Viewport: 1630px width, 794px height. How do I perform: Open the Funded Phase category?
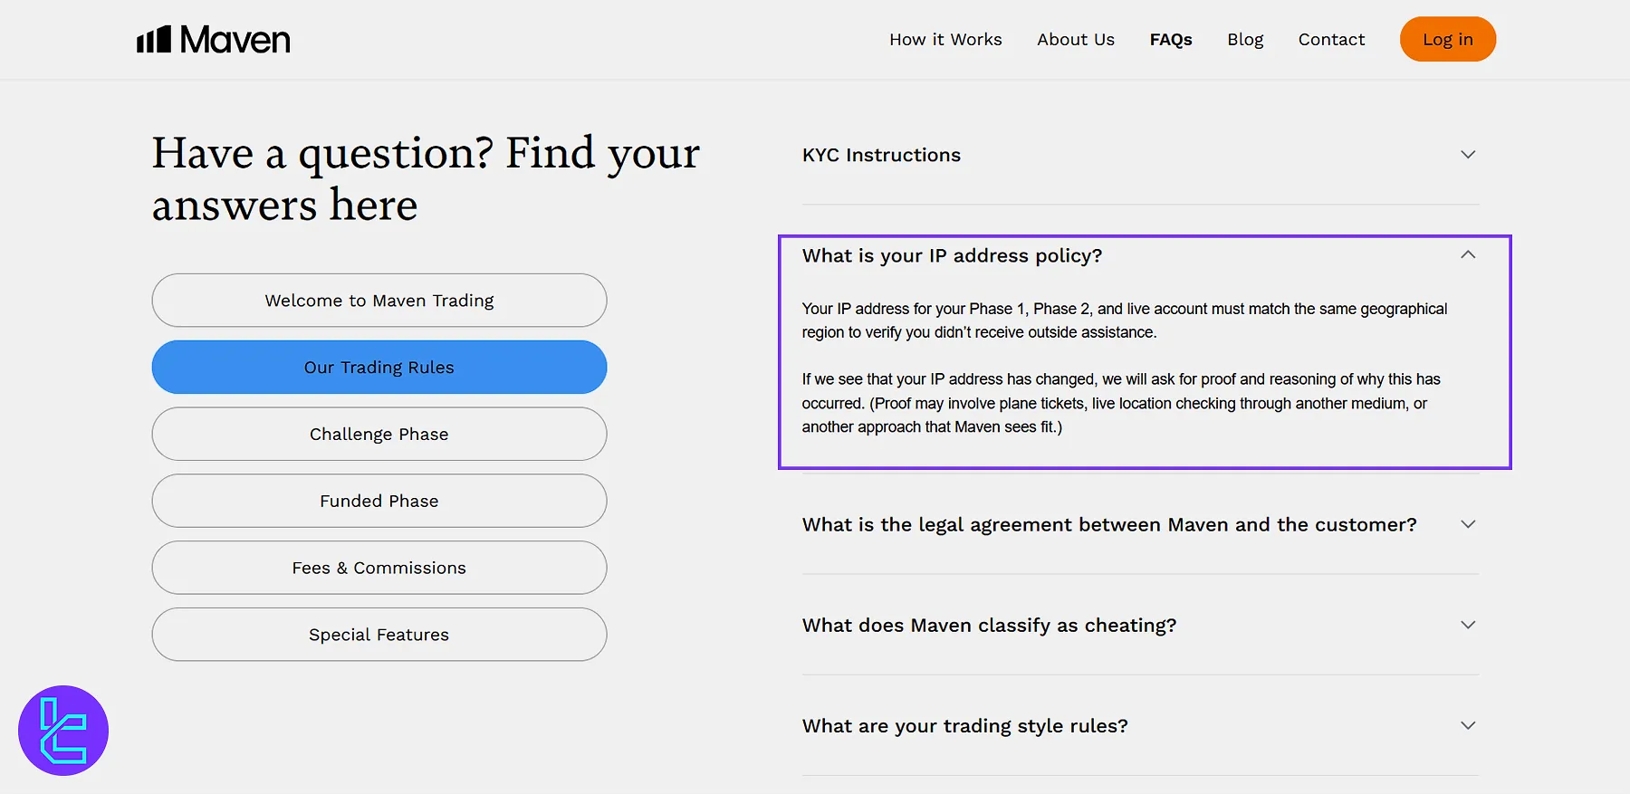[379, 501]
